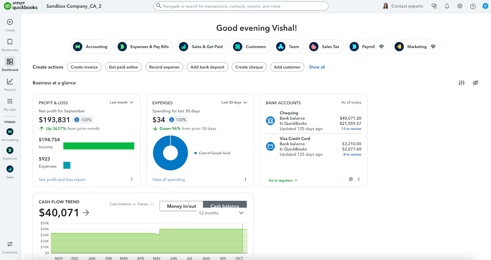Screen dimensions: 491x260
Task: Click Add customer
Action: tap(287, 67)
